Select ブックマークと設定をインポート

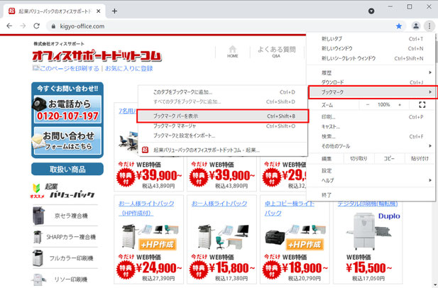(x=223, y=135)
